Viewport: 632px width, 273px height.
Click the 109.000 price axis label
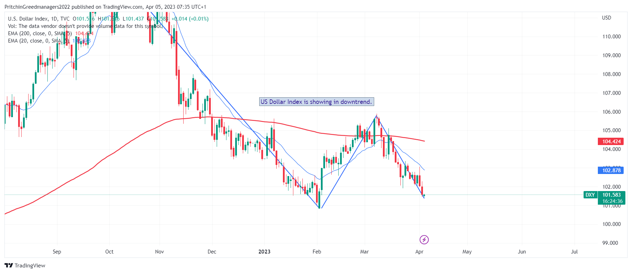click(611, 55)
